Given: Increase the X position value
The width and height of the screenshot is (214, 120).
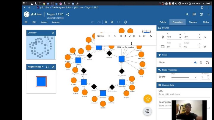Looking at the screenshot, I should click(x=180, y=35).
